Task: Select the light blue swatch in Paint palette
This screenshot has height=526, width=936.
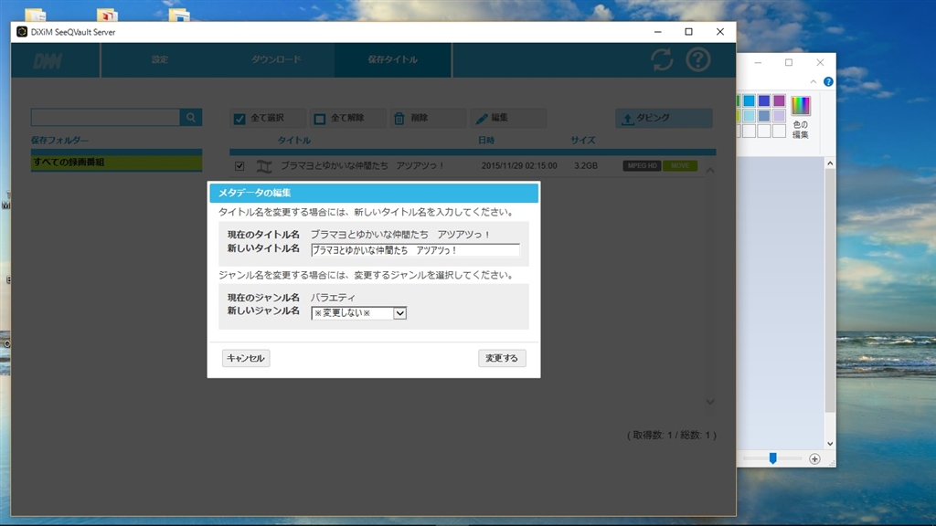Action: [750, 116]
